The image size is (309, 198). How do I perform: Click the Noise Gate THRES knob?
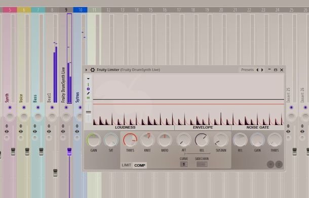[x=275, y=140]
